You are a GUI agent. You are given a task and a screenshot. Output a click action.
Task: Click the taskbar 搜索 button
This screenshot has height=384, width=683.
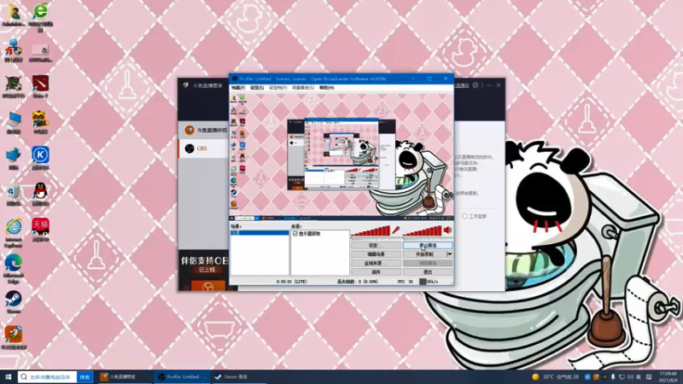coord(85,377)
